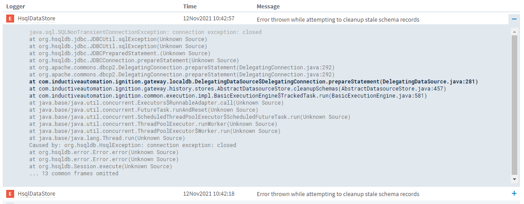Click the '13 common frames omitted' line
524x204 pixels.
click(73, 174)
